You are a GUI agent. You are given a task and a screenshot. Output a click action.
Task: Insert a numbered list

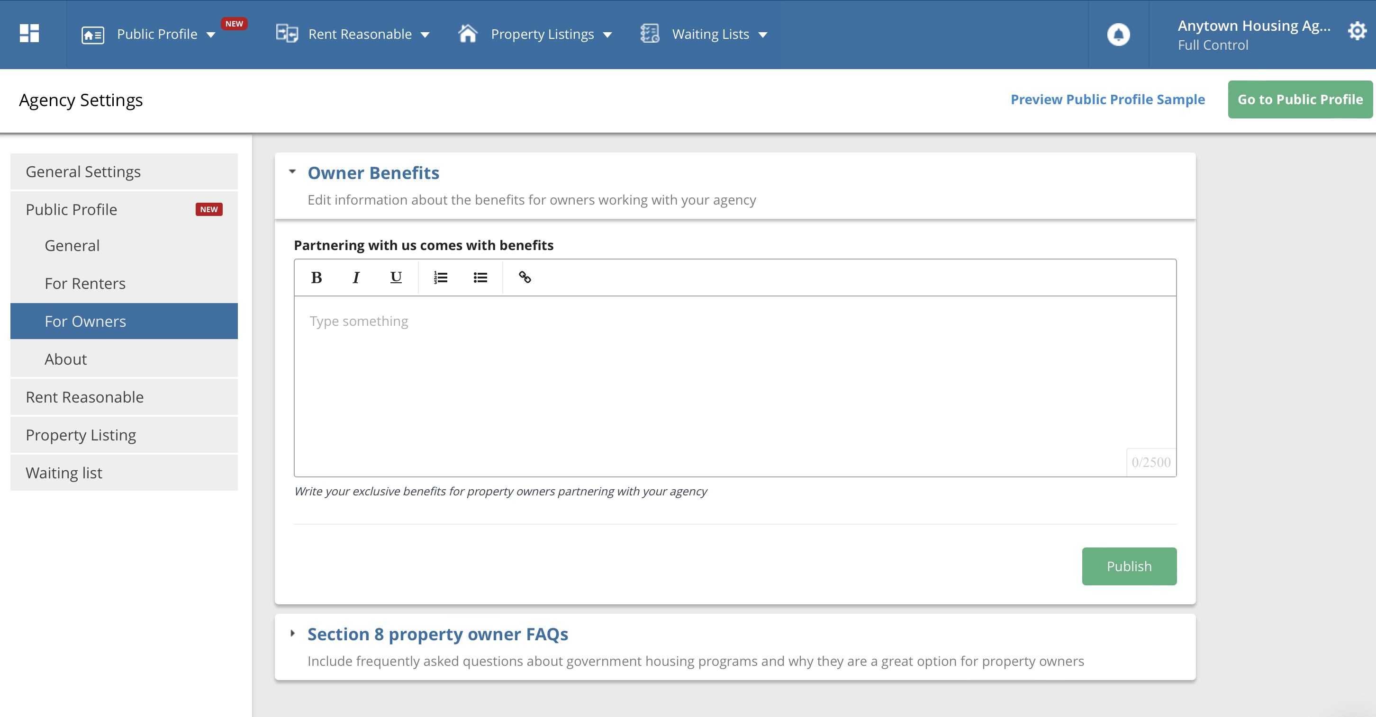[440, 278]
